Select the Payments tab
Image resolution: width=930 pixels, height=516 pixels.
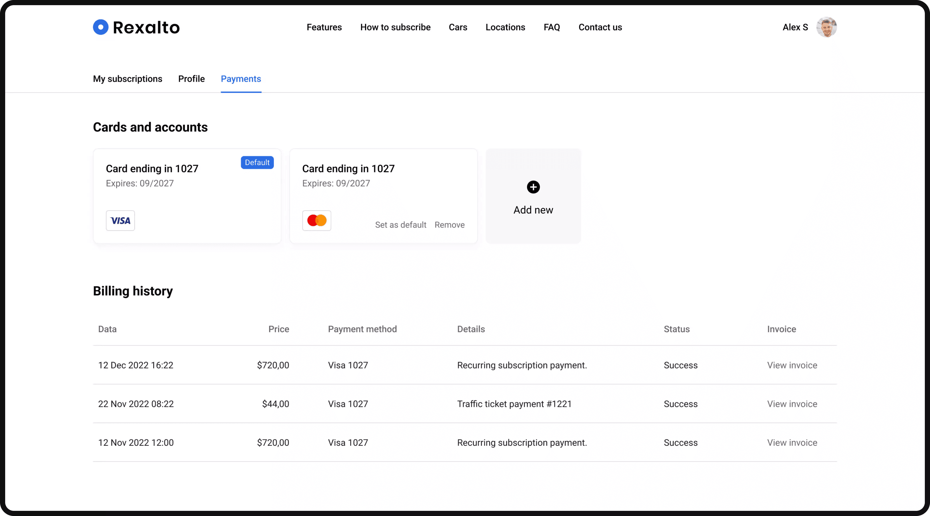click(x=241, y=79)
